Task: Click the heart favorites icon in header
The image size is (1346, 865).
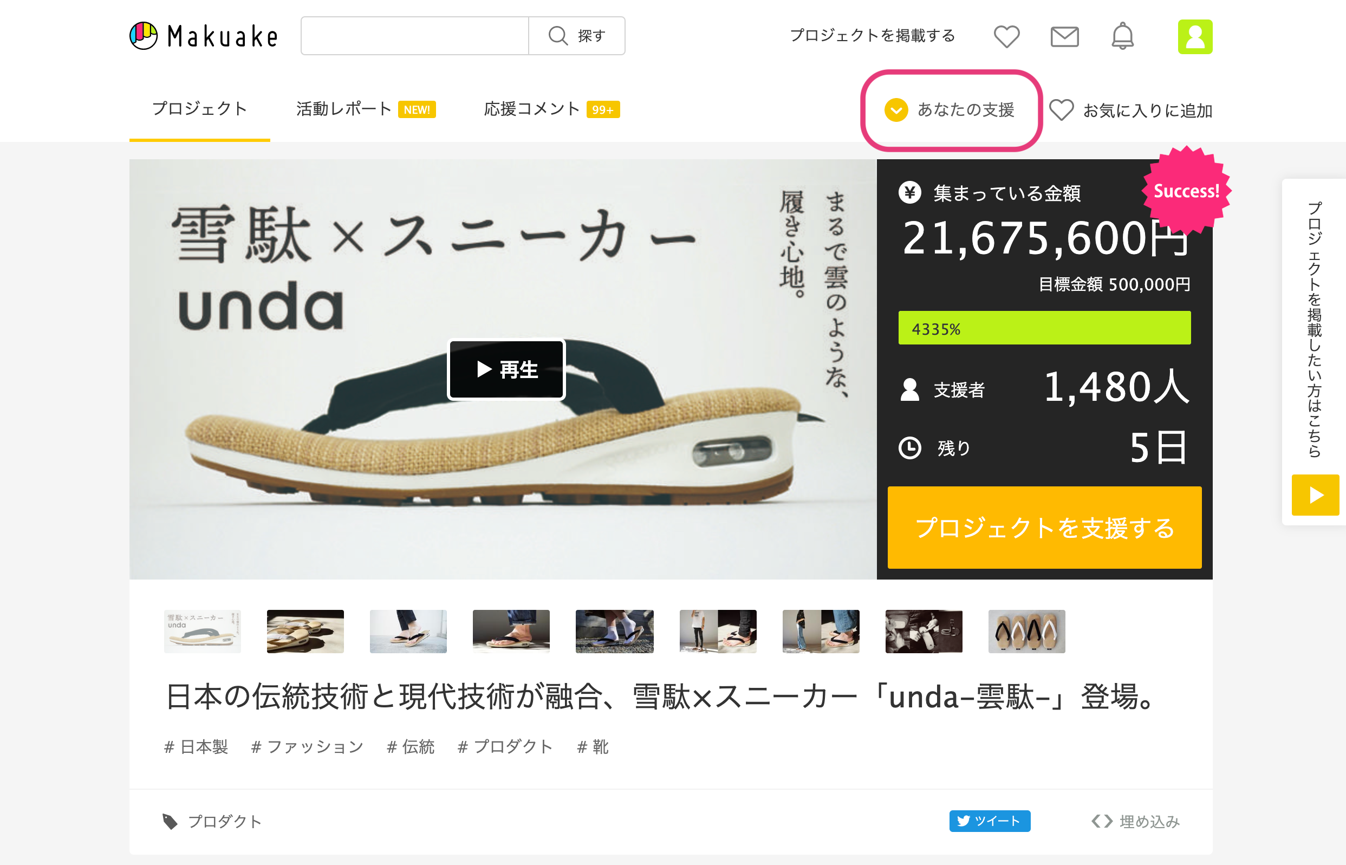Action: coord(1006,37)
